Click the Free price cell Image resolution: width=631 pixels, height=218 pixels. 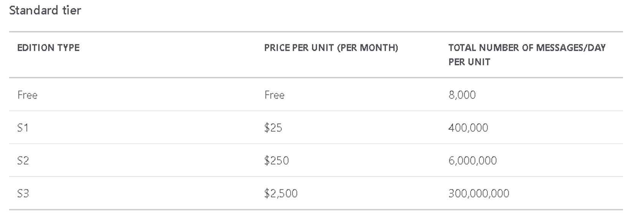click(x=274, y=95)
